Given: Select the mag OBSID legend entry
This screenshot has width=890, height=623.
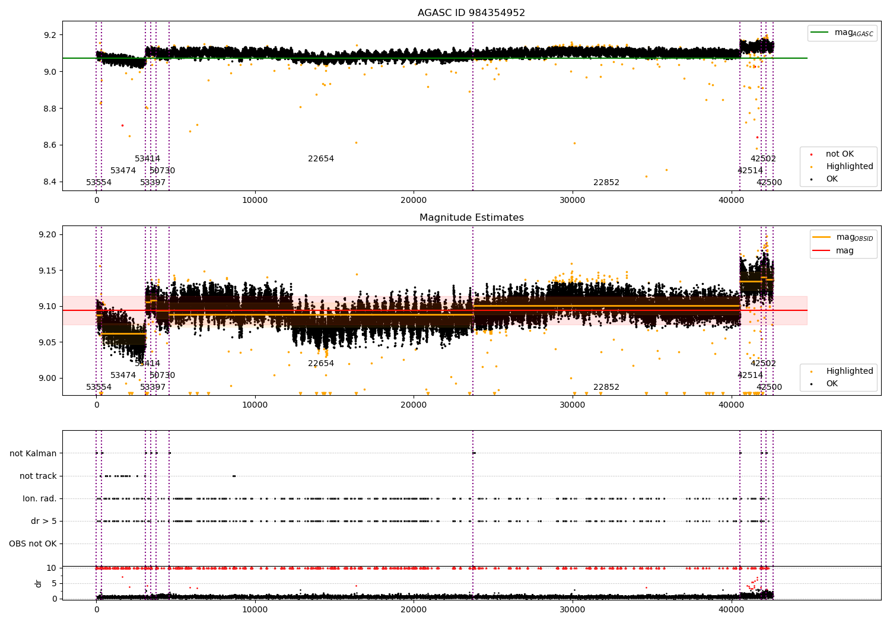Looking at the screenshot, I should [844, 237].
